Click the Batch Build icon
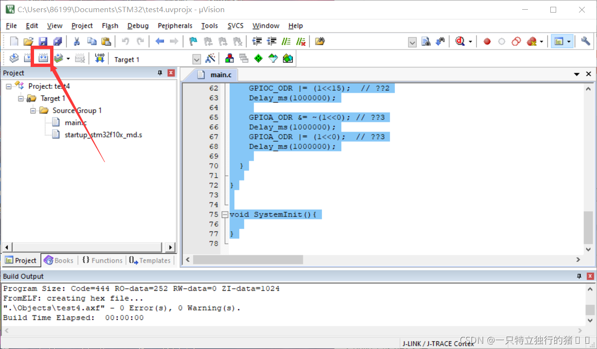Viewport: 597px width, 349px height. 59,59
